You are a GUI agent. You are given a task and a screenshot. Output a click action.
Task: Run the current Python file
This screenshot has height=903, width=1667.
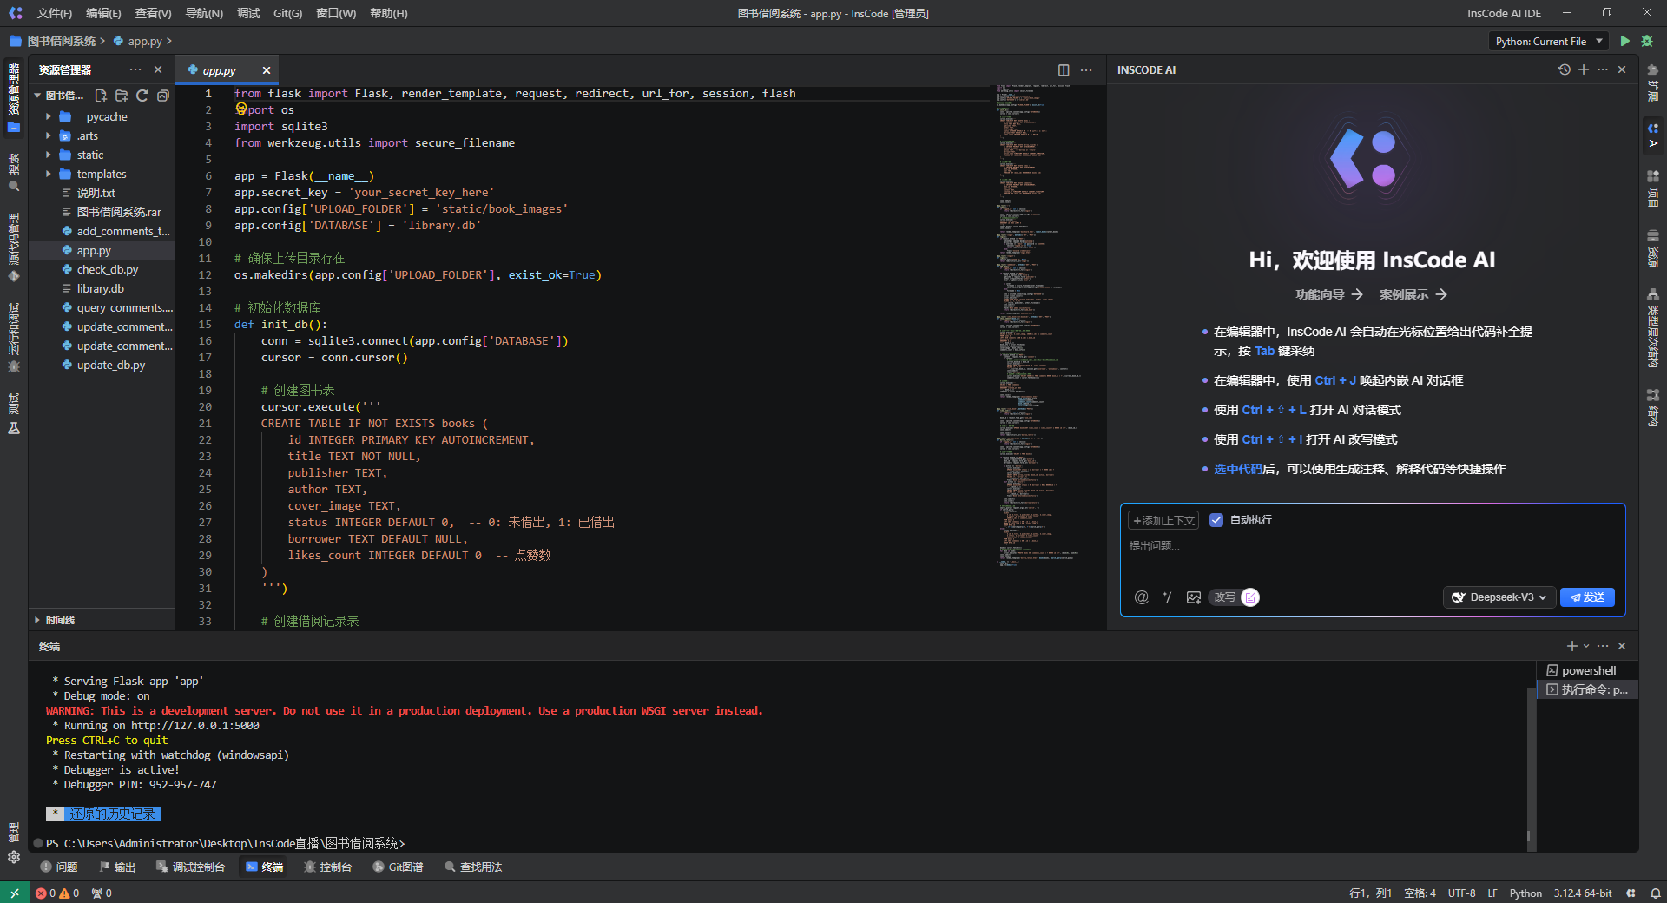click(1624, 41)
